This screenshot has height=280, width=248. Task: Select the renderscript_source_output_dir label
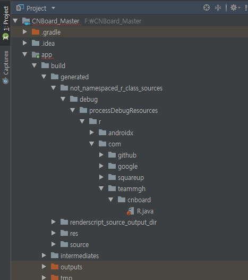point(113,223)
